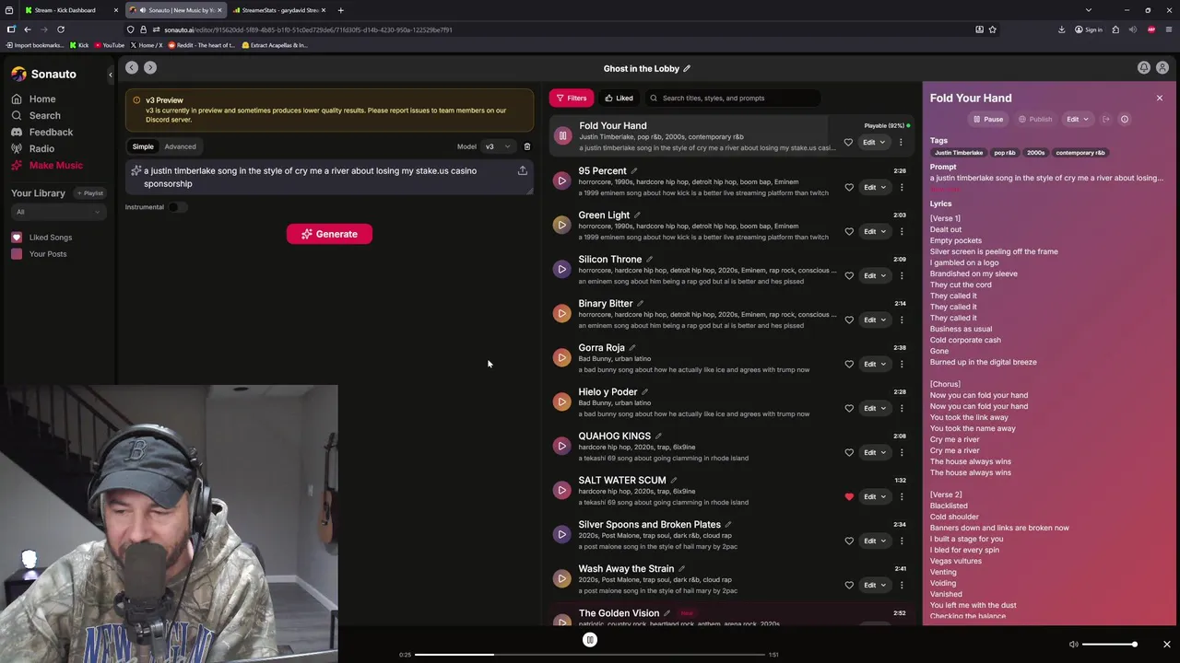Open Liked Songs in library
Viewport: 1180px width, 663px height.
point(42,238)
